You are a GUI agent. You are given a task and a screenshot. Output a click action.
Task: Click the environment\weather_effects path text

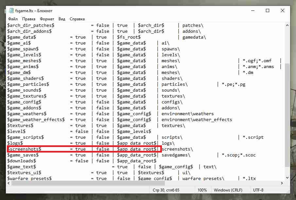pyautogui.click(x=197, y=119)
